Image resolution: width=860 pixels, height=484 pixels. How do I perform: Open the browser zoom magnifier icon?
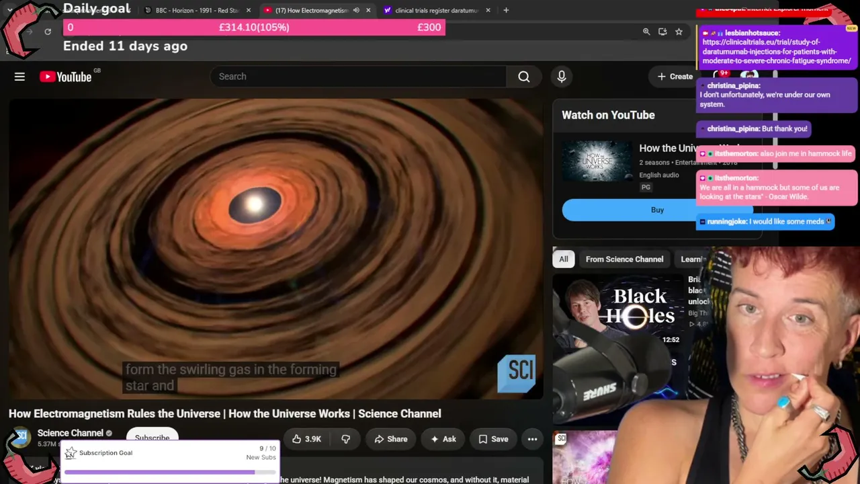tap(646, 32)
